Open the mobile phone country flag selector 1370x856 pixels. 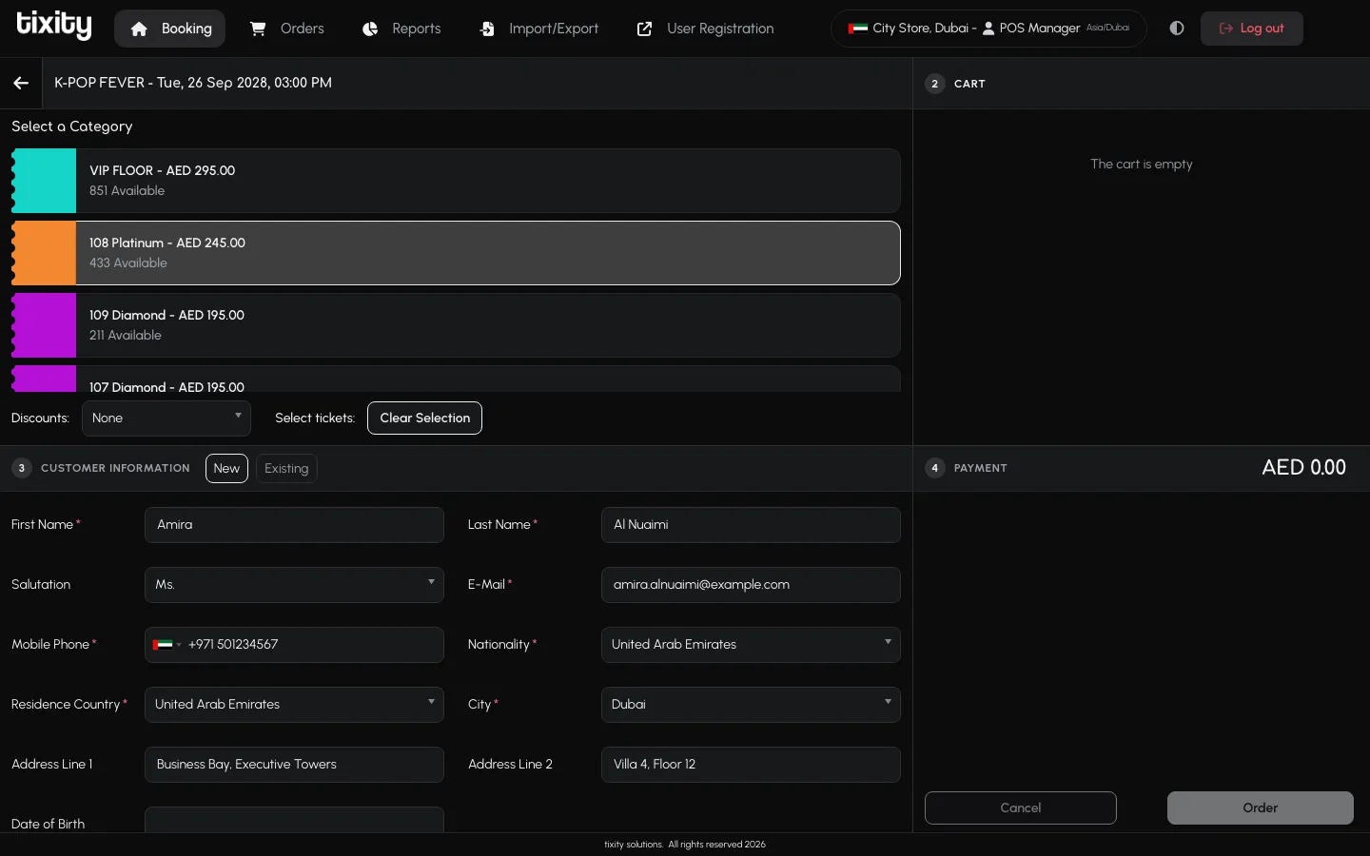tap(166, 645)
